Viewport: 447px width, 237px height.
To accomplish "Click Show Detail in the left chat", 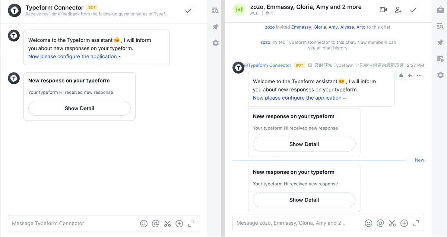I will 79,108.
